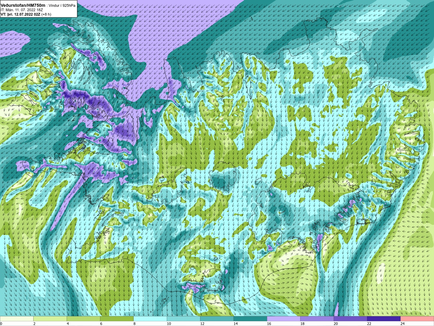Click the yellow-green 4–6 legend swatch
The width and height of the screenshot is (434, 326).
(x=83, y=319)
